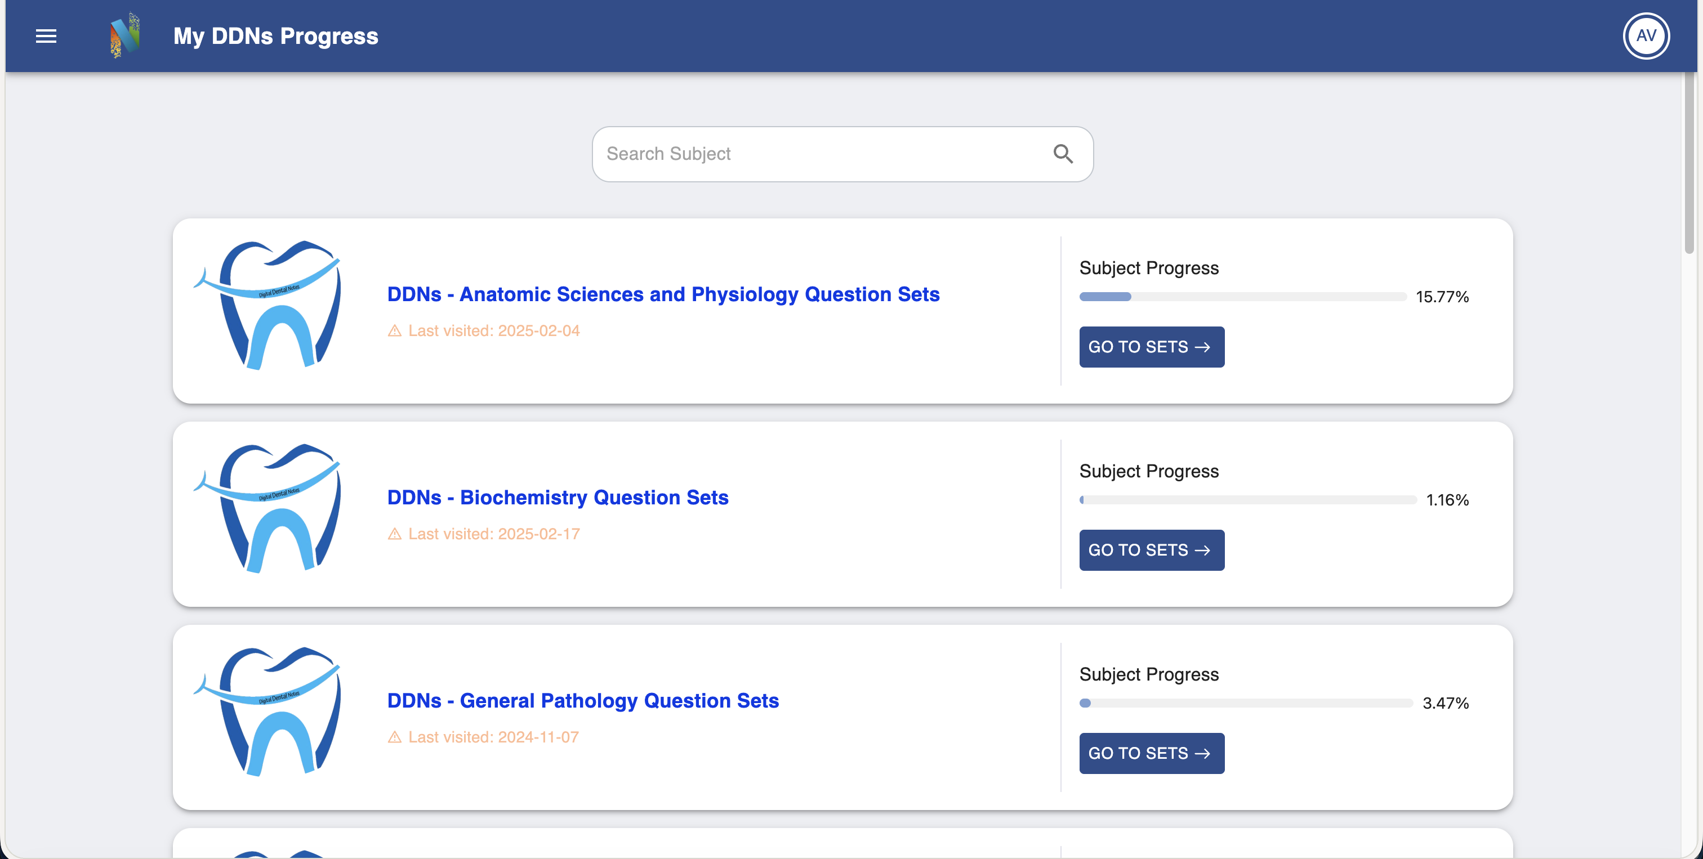Open DDNs Biochemistry Question Sets link
Image resolution: width=1703 pixels, height=859 pixels.
558,498
